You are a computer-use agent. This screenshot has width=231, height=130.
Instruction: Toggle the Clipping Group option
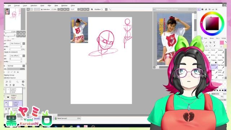[x=9, y=75]
